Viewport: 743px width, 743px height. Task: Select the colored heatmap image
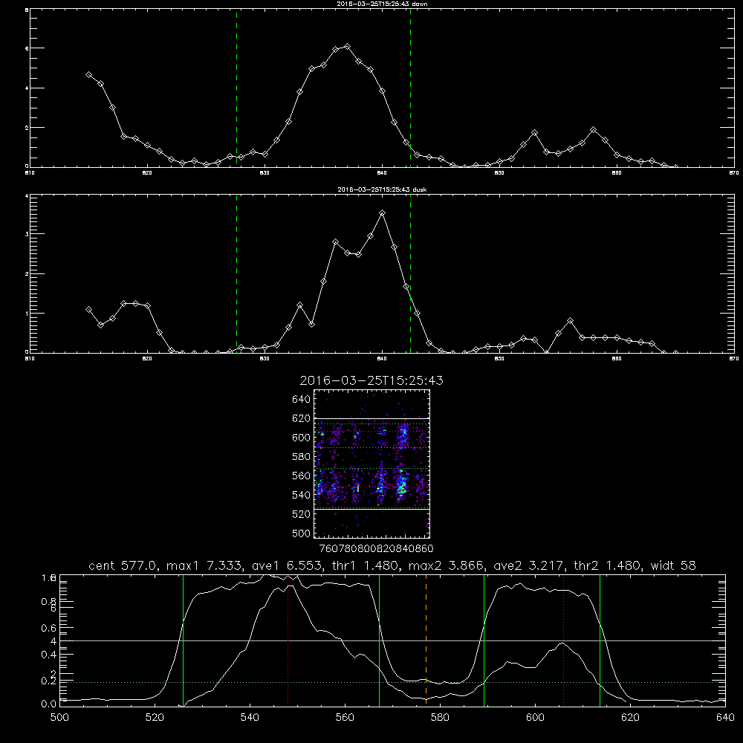tap(372, 464)
